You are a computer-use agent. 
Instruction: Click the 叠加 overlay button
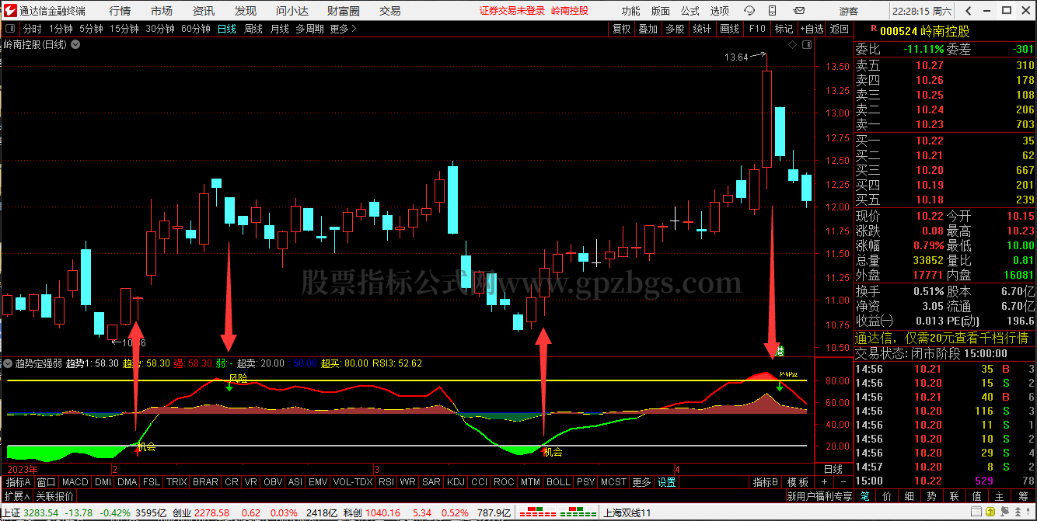pos(648,29)
